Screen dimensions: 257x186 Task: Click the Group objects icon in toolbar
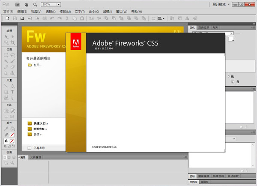[x=91, y=18]
